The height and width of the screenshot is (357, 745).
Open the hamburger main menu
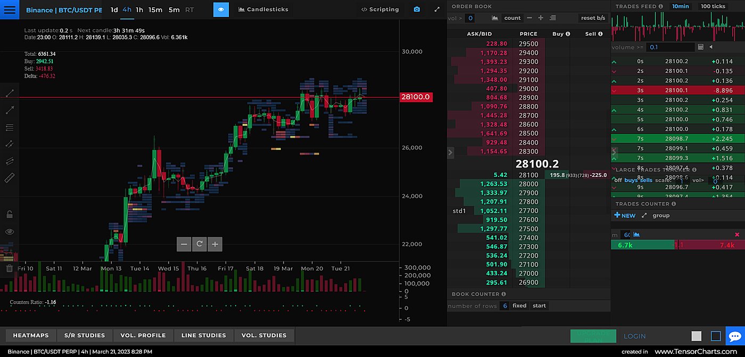[x=10, y=10]
